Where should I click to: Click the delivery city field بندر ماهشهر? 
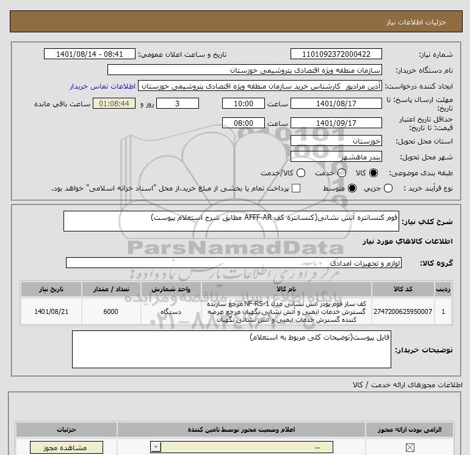click(x=336, y=156)
